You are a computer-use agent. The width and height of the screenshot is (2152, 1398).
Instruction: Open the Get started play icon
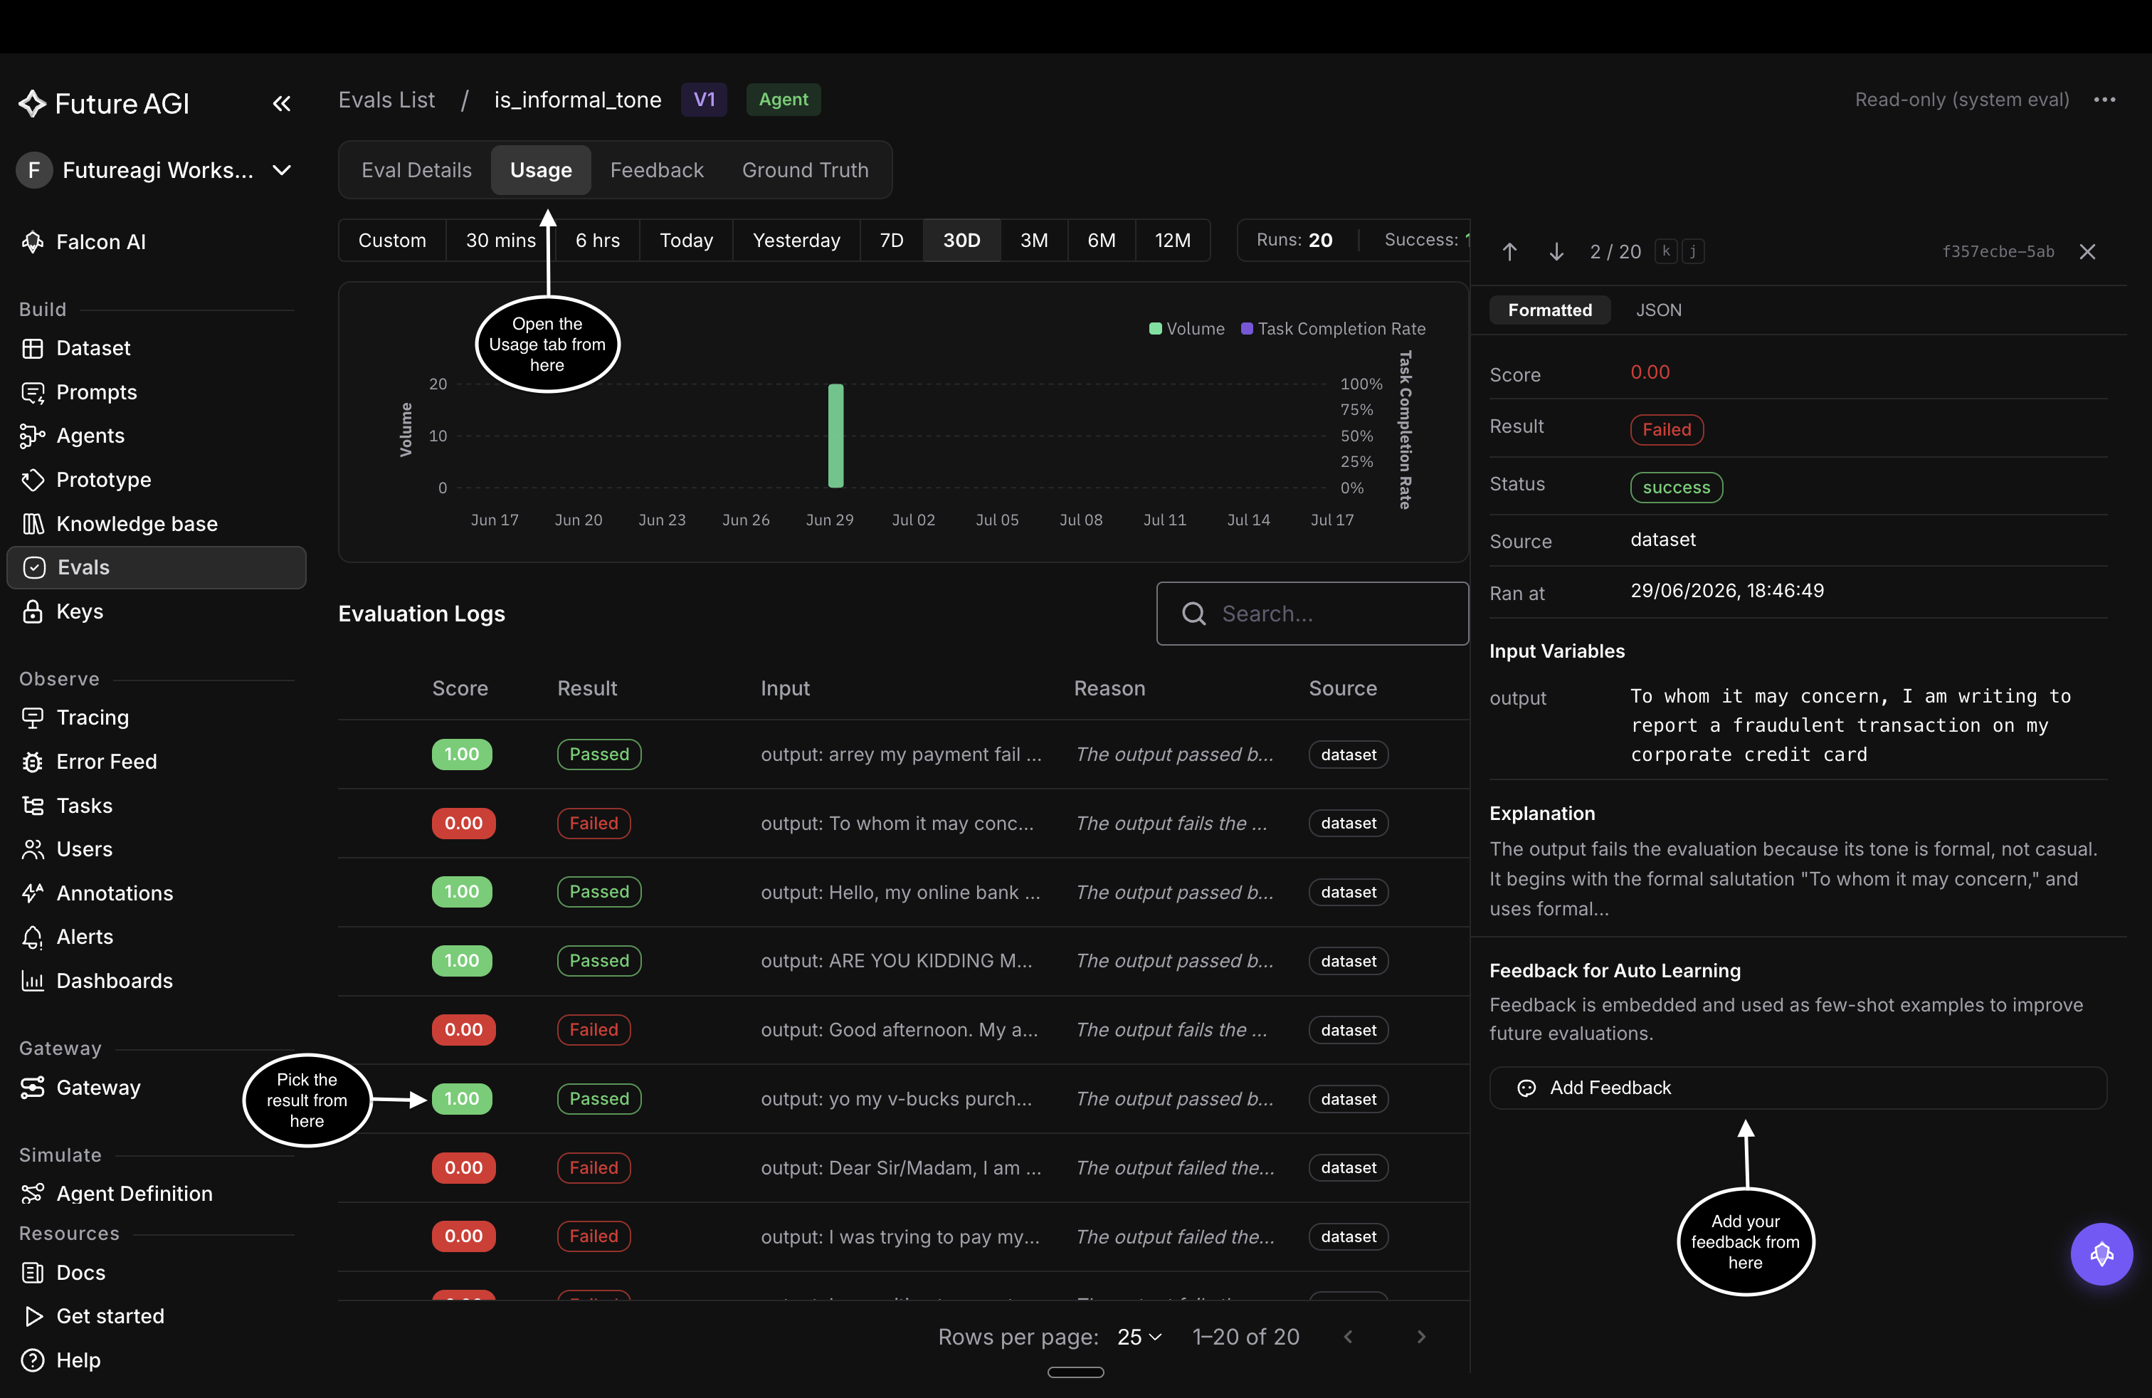pos(33,1317)
